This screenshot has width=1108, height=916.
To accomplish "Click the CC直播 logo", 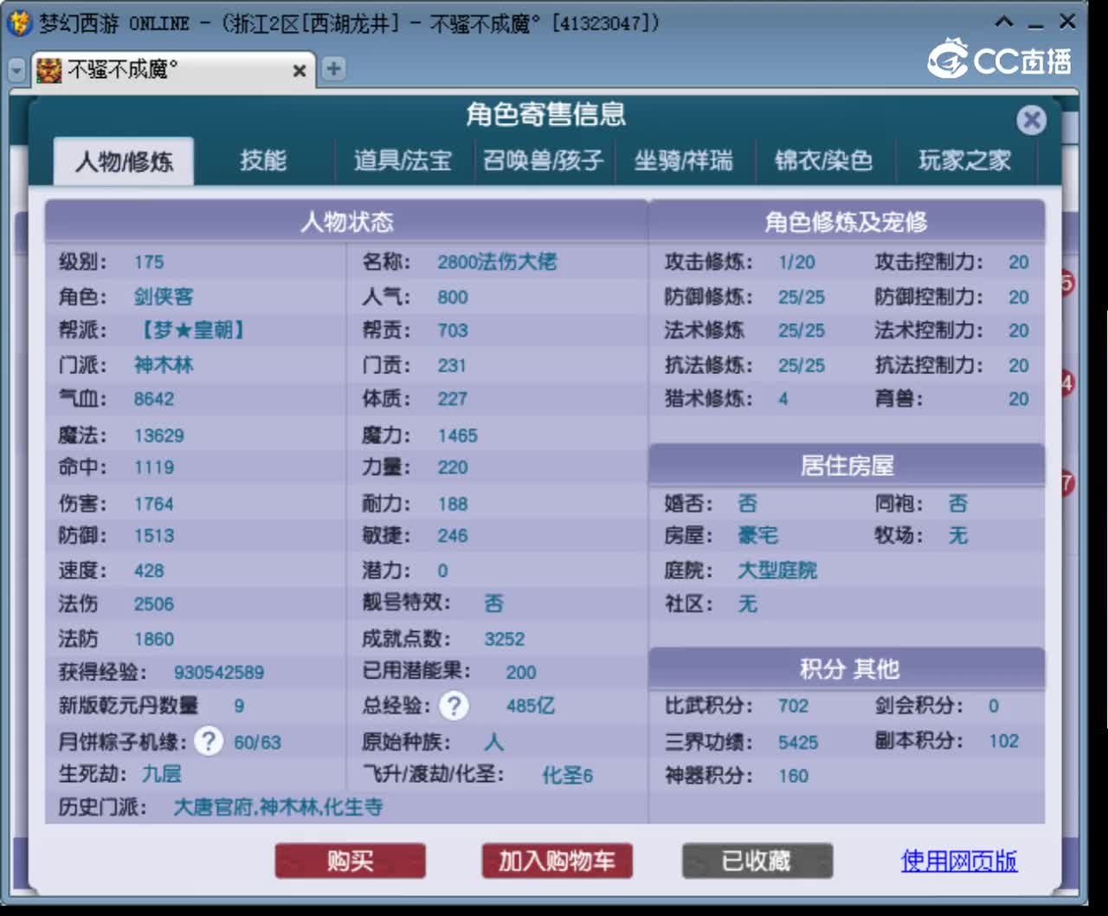I will click(x=1000, y=59).
